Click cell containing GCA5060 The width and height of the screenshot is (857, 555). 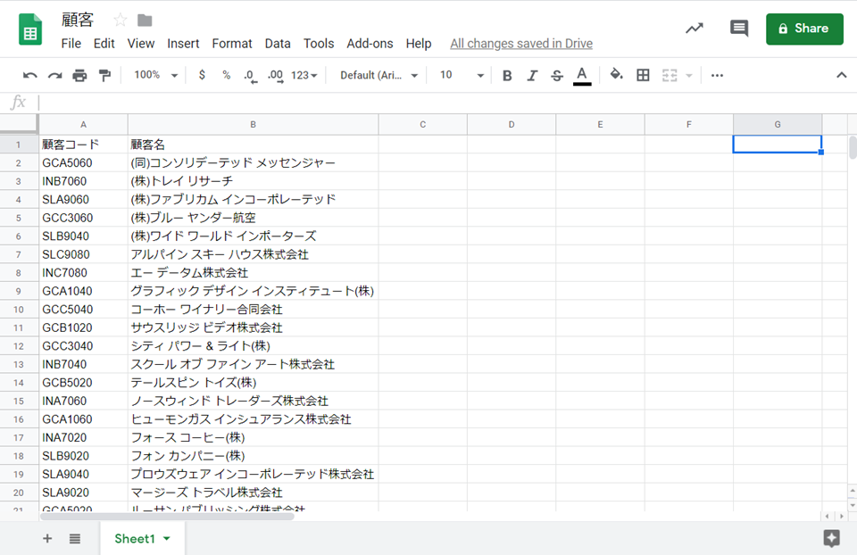tap(83, 162)
